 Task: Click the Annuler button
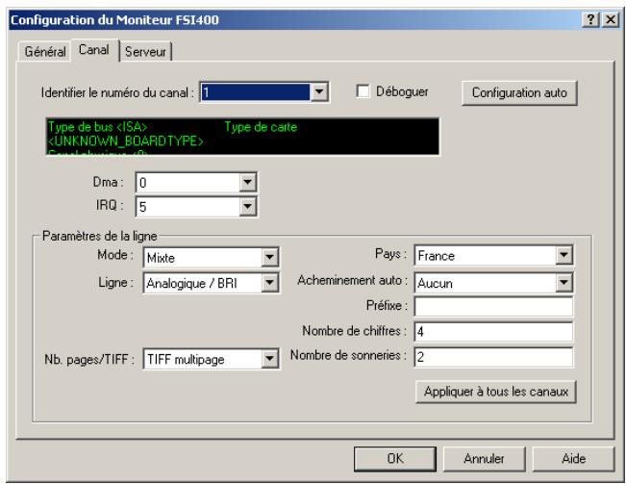484,459
